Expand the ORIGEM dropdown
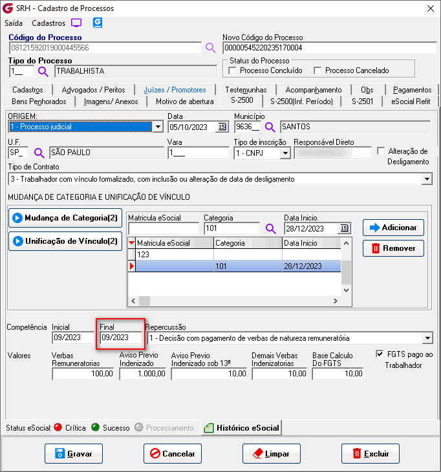Image resolution: width=441 pixels, height=472 pixels. (157, 127)
